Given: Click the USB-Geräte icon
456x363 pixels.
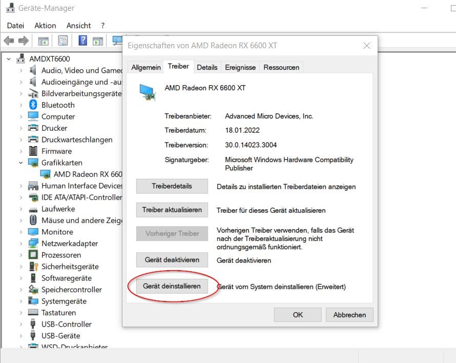Looking at the screenshot, I should (33, 335).
